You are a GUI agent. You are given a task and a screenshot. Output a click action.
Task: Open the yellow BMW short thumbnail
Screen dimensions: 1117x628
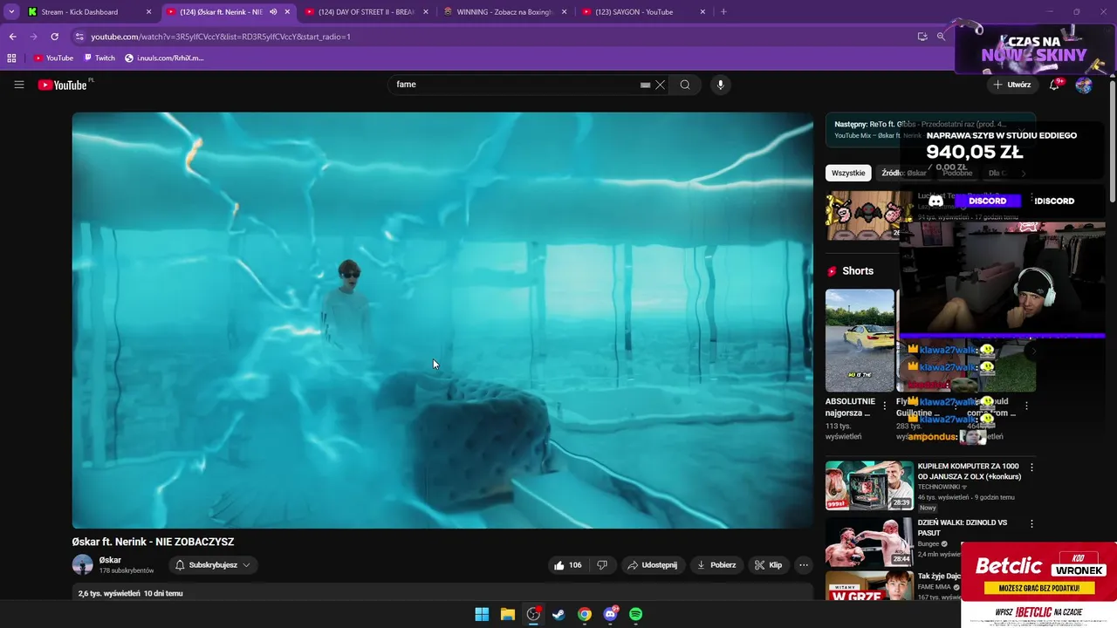point(860,340)
